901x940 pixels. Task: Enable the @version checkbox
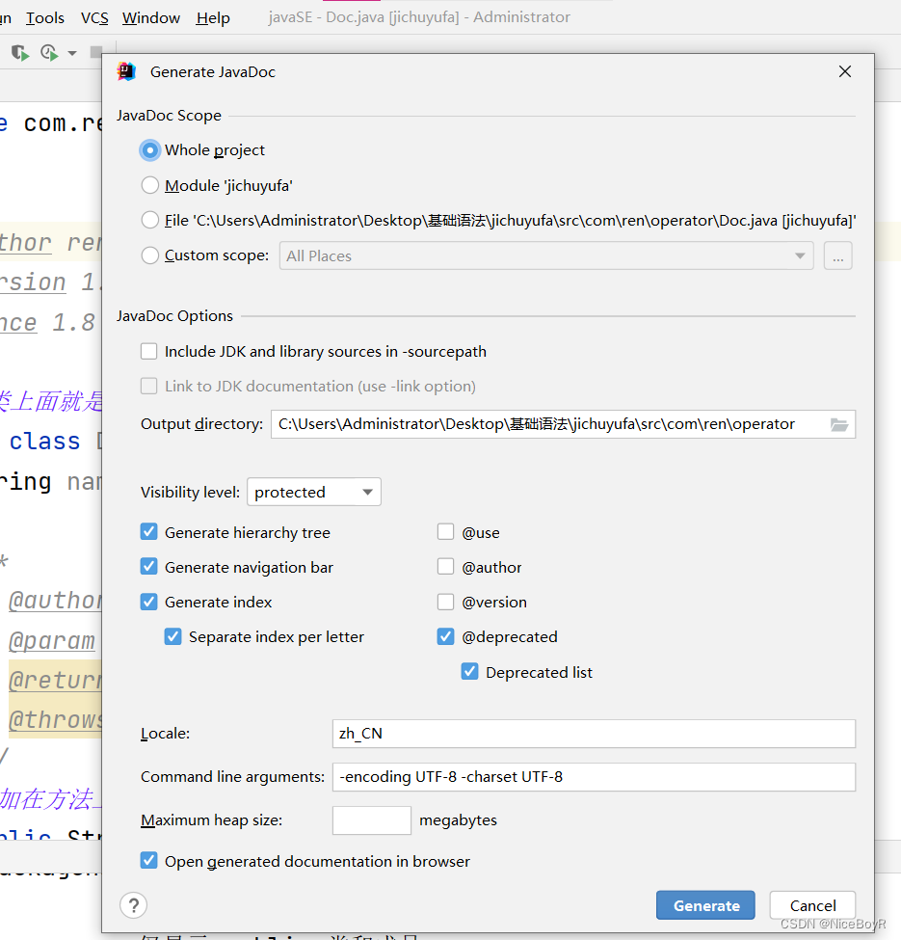[x=445, y=602]
